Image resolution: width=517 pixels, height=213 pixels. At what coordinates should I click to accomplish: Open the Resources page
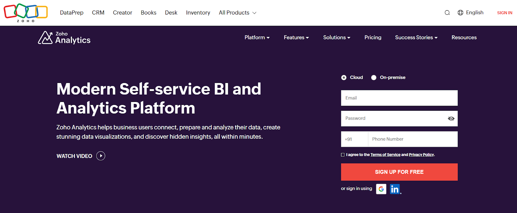pos(464,37)
